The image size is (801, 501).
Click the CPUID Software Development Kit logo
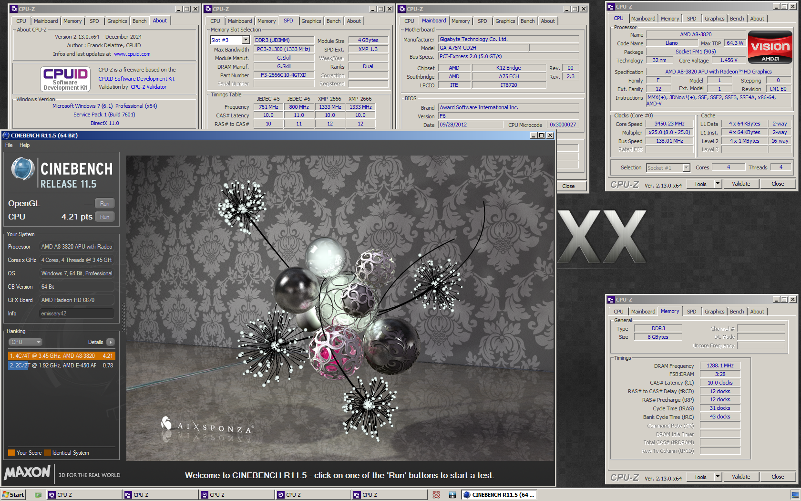(65, 79)
